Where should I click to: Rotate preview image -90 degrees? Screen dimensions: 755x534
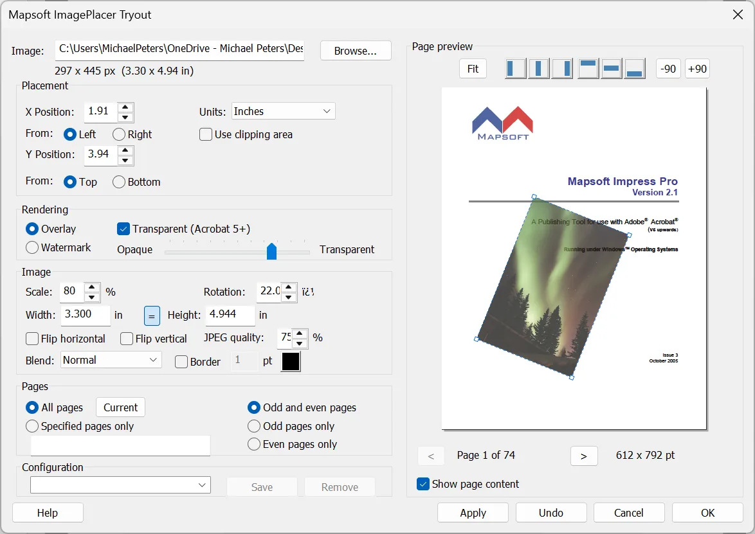[668, 68]
